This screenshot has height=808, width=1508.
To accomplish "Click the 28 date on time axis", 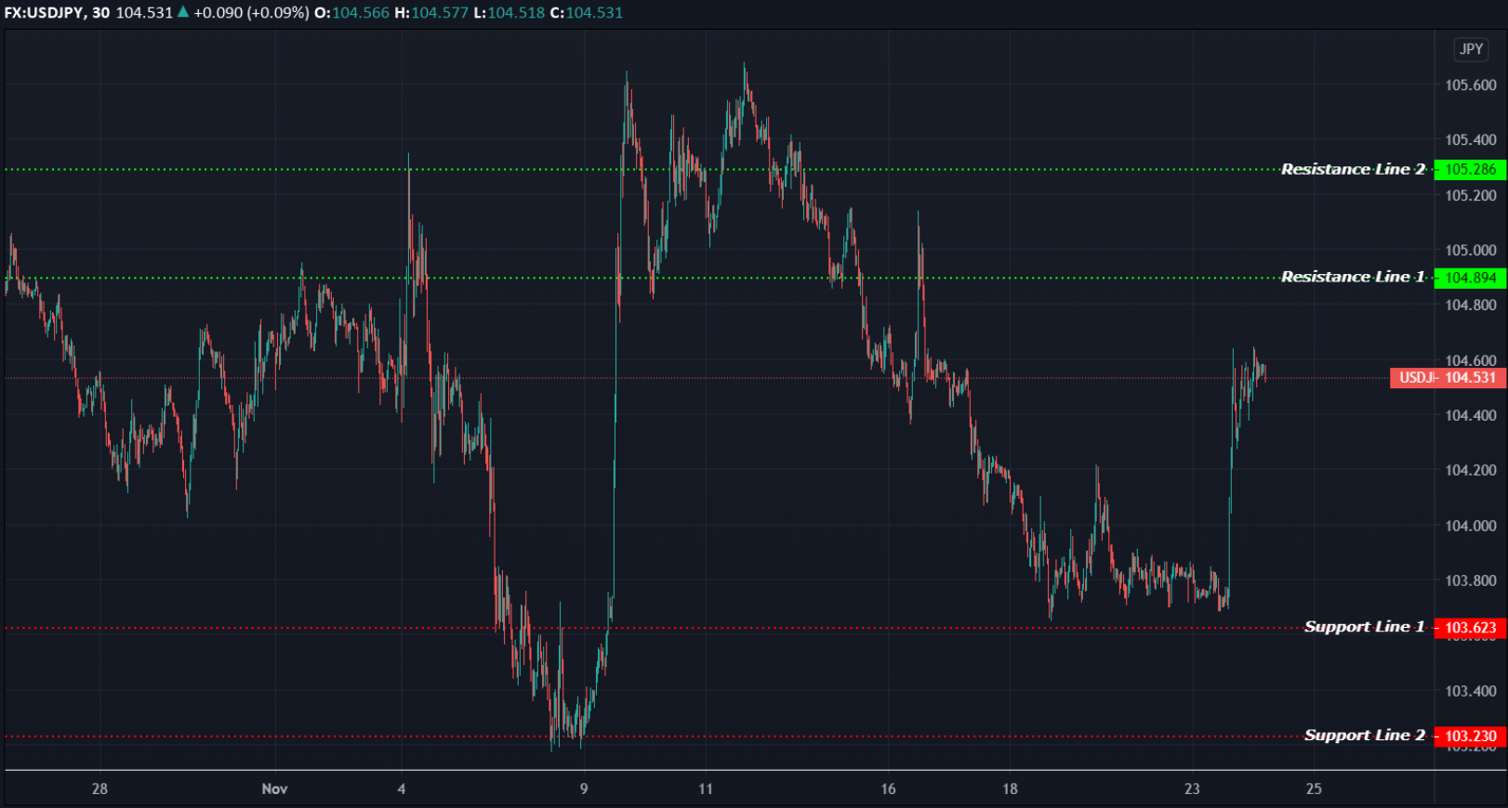I will [x=99, y=788].
